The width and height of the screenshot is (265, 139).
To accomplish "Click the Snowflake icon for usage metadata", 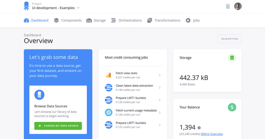I will [x=108, y=113].
